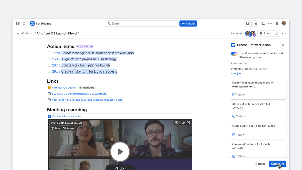Collapse the Vitafleet breadcrumb chevron
The image size is (302, 170).
(18, 34)
